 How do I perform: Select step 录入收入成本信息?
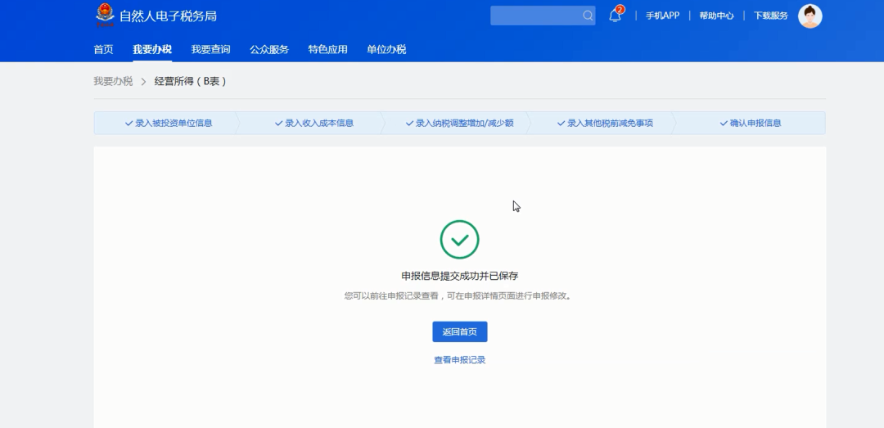(x=314, y=123)
